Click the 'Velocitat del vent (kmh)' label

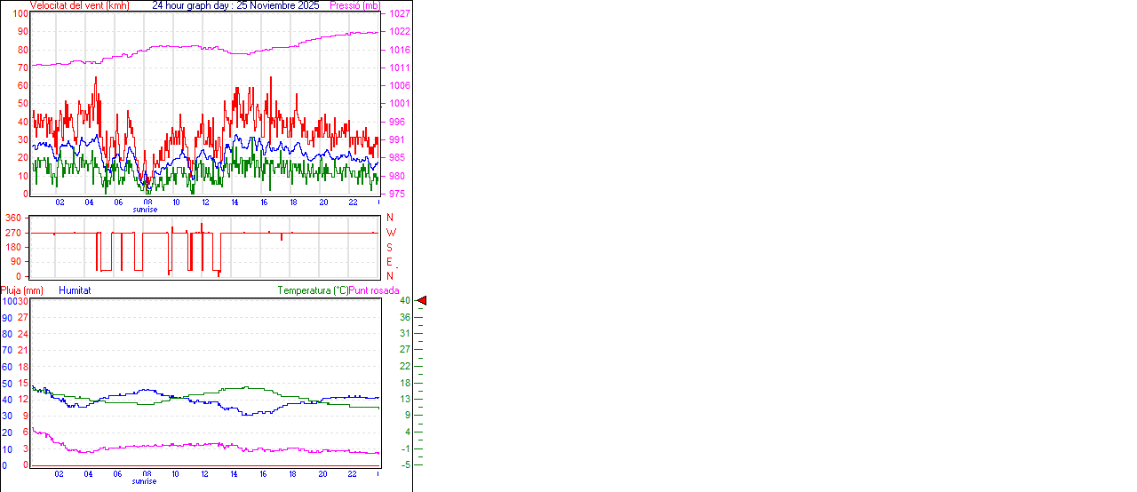[79, 5]
